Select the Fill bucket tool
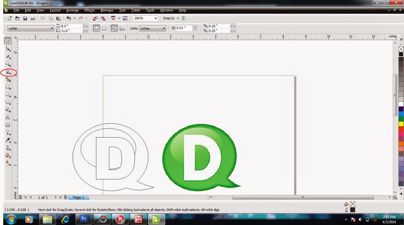The width and height of the screenshot is (404, 225). pyautogui.click(x=8, y=155)
